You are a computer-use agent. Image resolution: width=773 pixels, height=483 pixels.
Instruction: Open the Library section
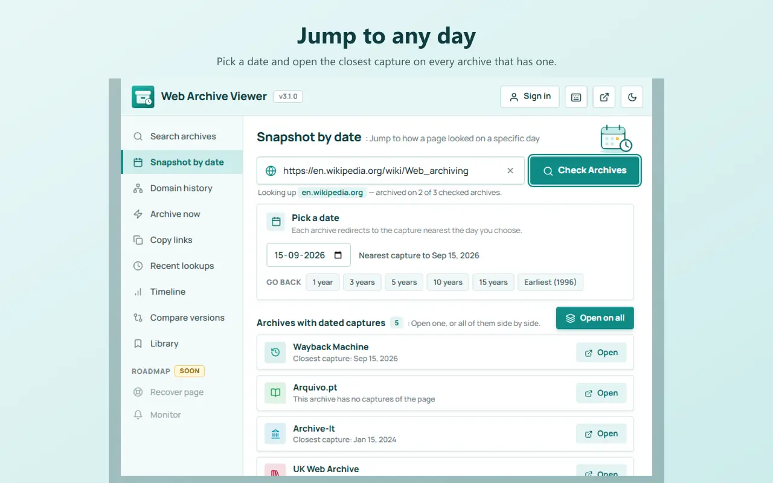(x=182, y=344)
